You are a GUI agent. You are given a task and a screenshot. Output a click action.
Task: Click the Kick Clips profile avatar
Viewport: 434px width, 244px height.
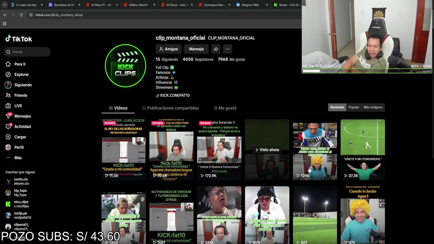click(125, 66)
